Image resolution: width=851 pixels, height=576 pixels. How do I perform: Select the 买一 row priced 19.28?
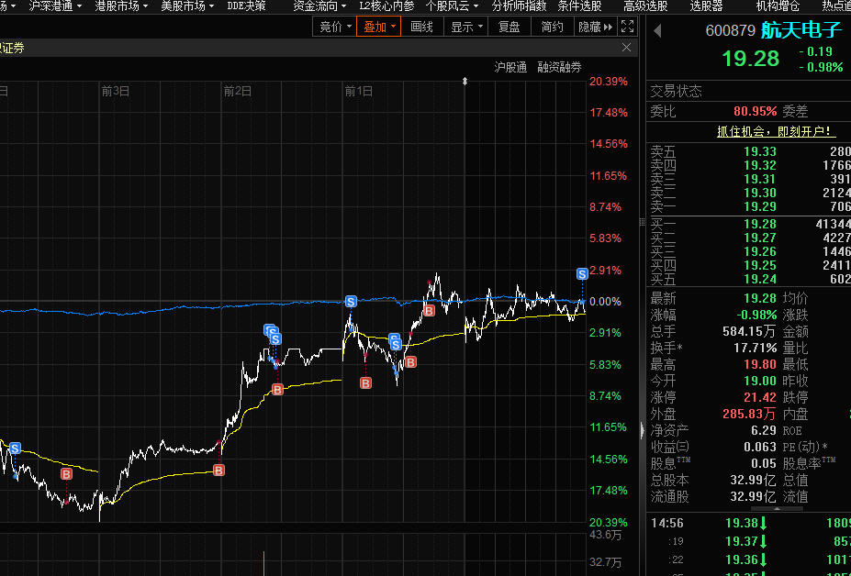tap(750, 224)
